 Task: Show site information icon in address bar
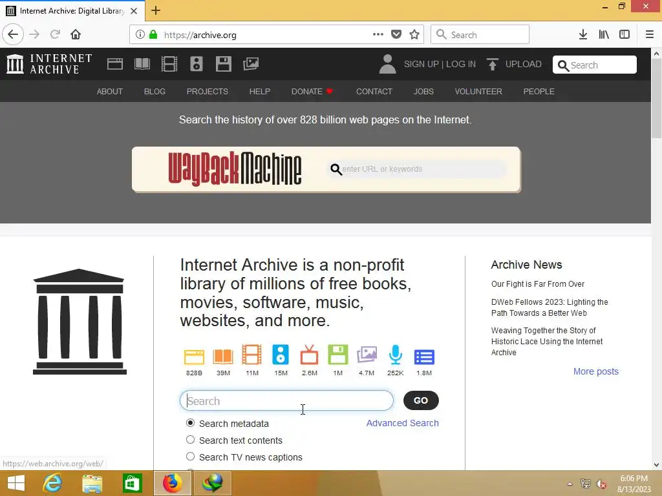(140, 35)
